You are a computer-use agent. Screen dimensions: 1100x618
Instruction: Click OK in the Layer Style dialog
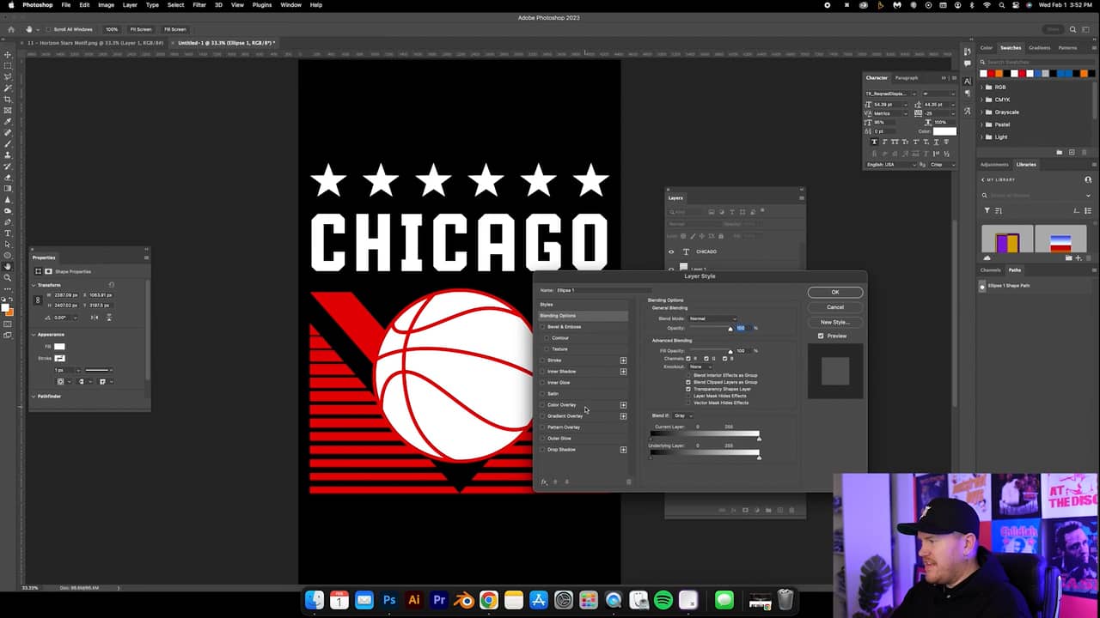click(x=834, y=292)
